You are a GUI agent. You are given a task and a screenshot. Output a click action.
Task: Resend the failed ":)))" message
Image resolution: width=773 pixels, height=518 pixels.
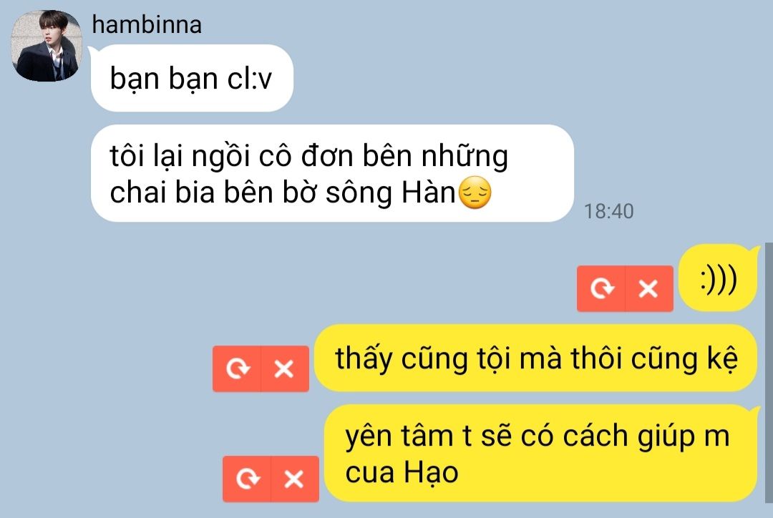[601, 288]
